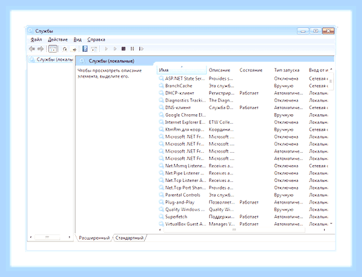Sort by the Вход от и... column header
362x277 pixels.
[x=318, y=70]
